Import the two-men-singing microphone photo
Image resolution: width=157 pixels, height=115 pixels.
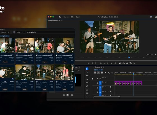[x=64, y=62]
